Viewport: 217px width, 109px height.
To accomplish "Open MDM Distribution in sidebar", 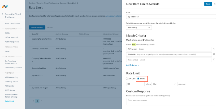I will (12, 23).
